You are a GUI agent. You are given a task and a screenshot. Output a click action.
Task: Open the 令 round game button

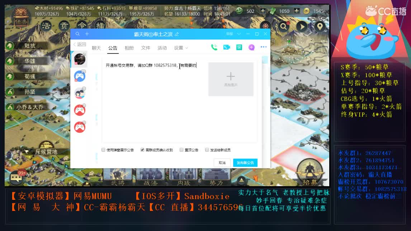82,25
